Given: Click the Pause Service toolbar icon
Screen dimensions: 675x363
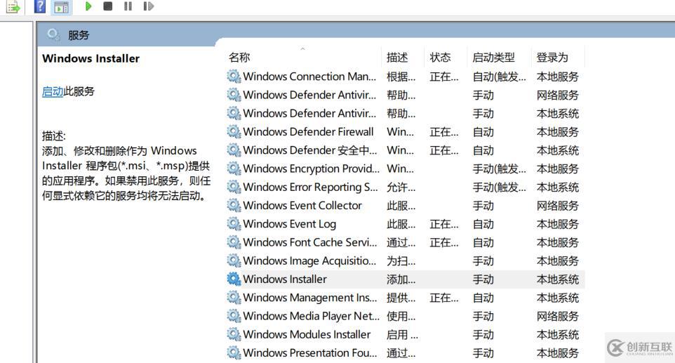Looking at the screenshot, I should point(128,6).
